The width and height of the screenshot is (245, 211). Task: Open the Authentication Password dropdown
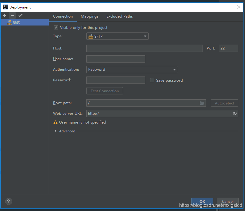[x=132, y=70]
